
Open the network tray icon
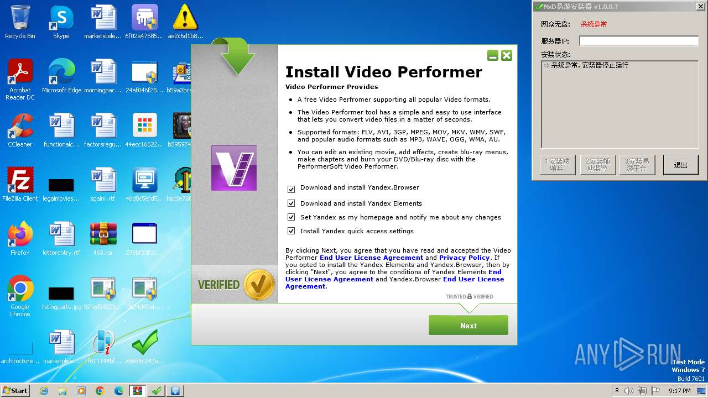click(x=643, y=390)
